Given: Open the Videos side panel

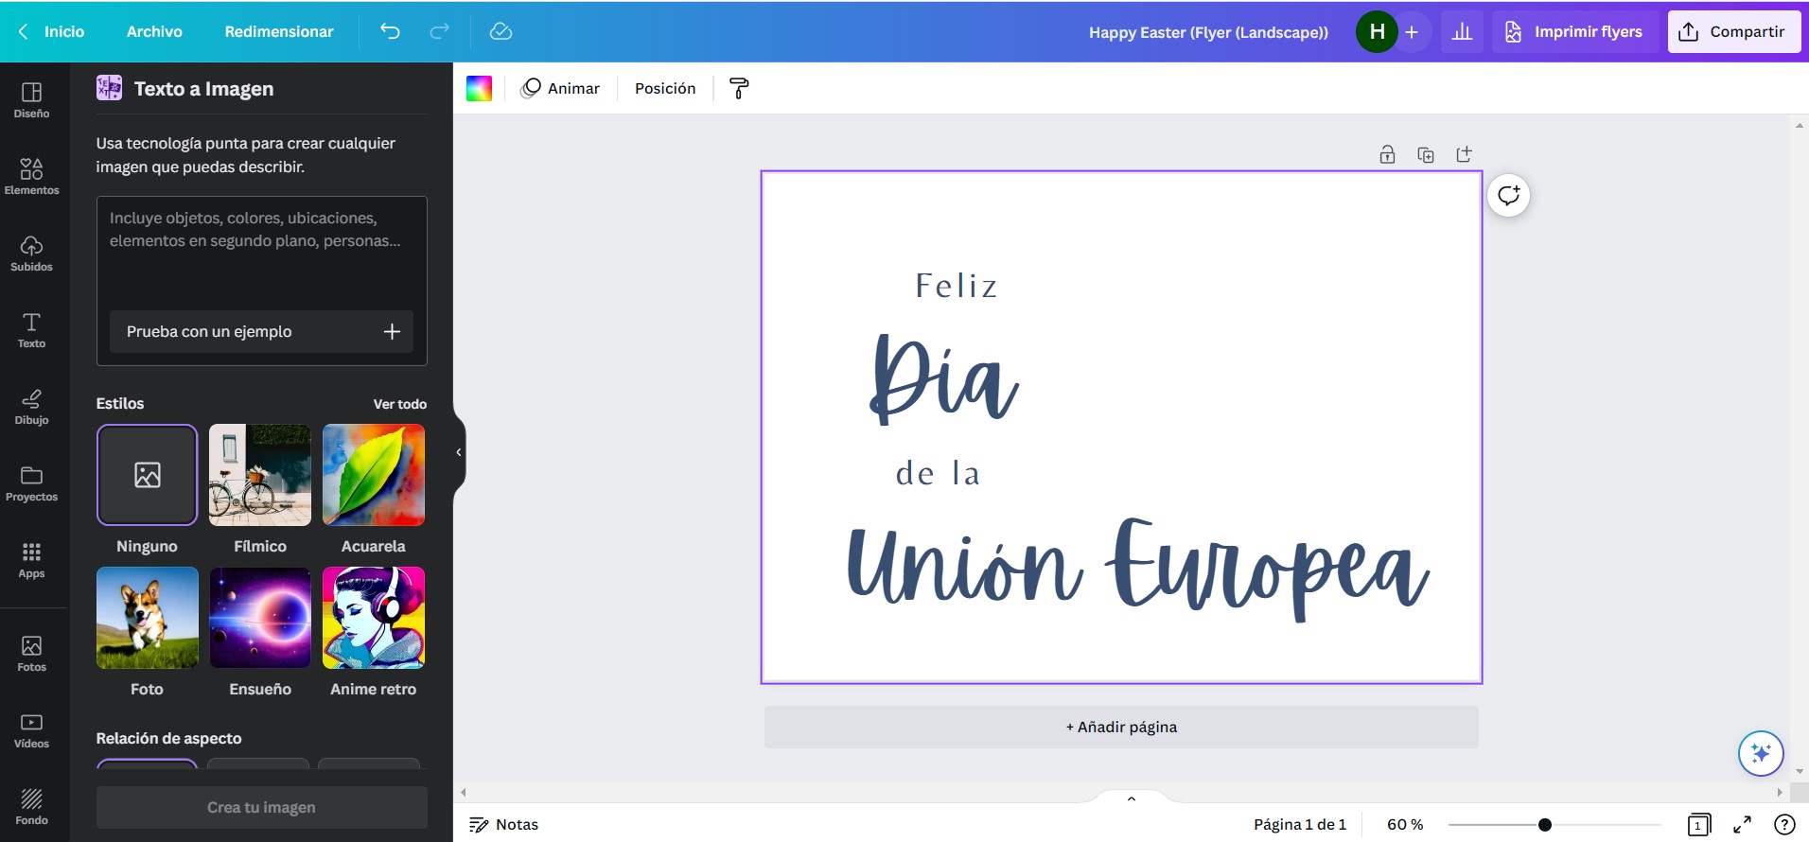Looking at the screenshot, I should point(31,729).
